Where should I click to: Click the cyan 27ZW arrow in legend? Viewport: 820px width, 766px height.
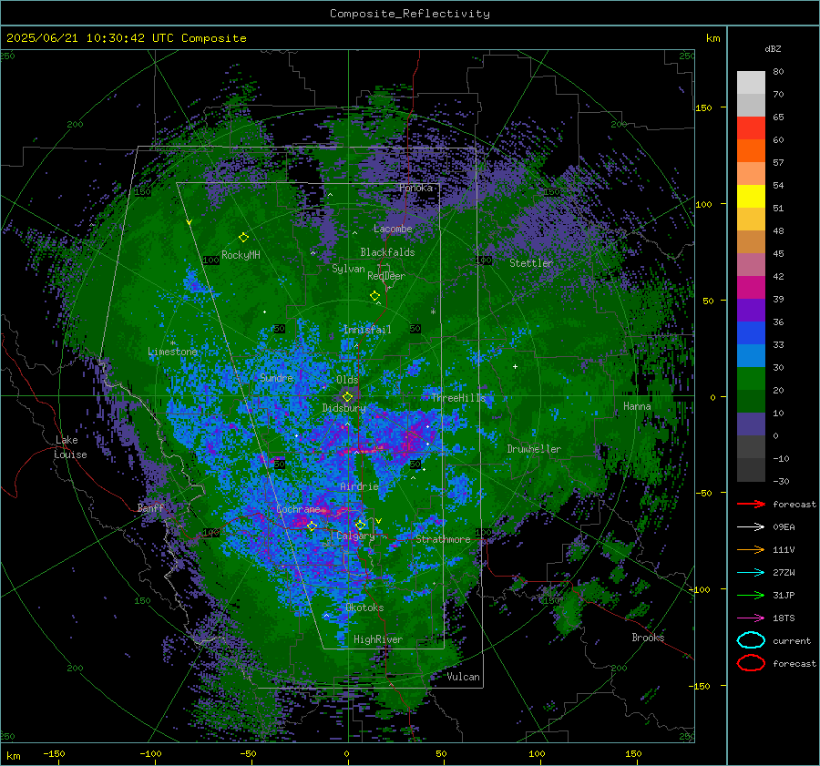click(x=751, y=573)
